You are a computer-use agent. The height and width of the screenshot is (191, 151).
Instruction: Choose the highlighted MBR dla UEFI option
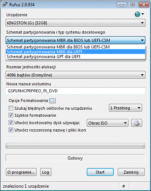click(75, 52)
